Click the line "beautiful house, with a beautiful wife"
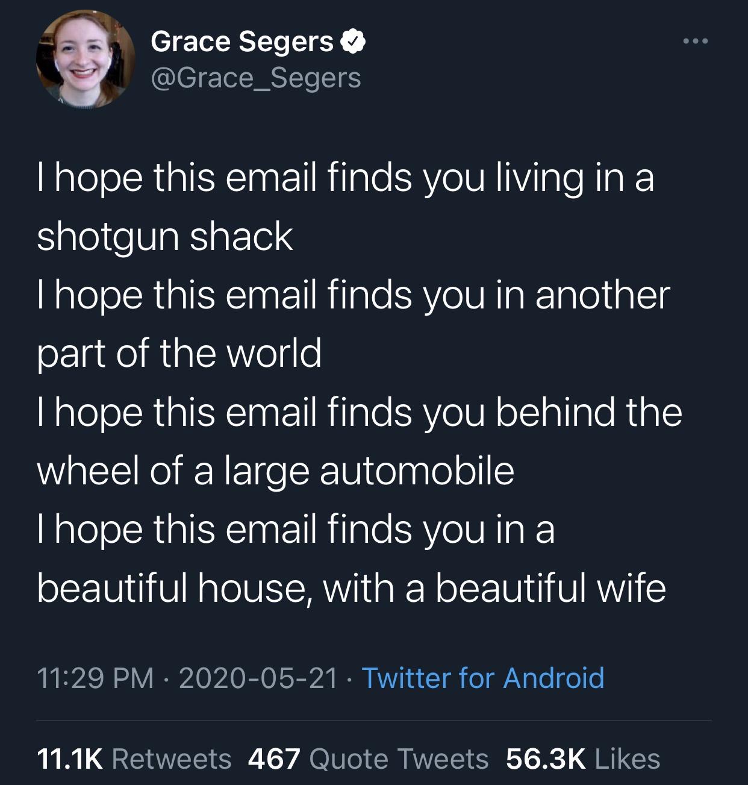The width and height of the screenshot is (748, 785). (x=351, y=587)
